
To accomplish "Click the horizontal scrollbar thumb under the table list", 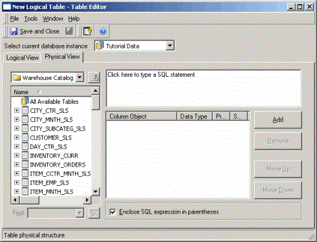I will (x=29, y=200).
